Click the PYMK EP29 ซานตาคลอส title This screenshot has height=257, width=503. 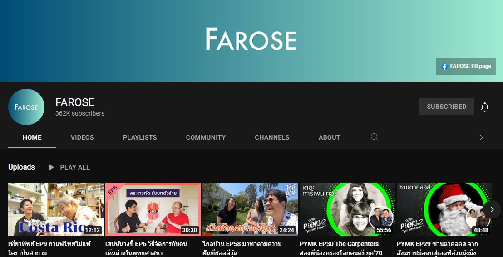coord(438,249)
